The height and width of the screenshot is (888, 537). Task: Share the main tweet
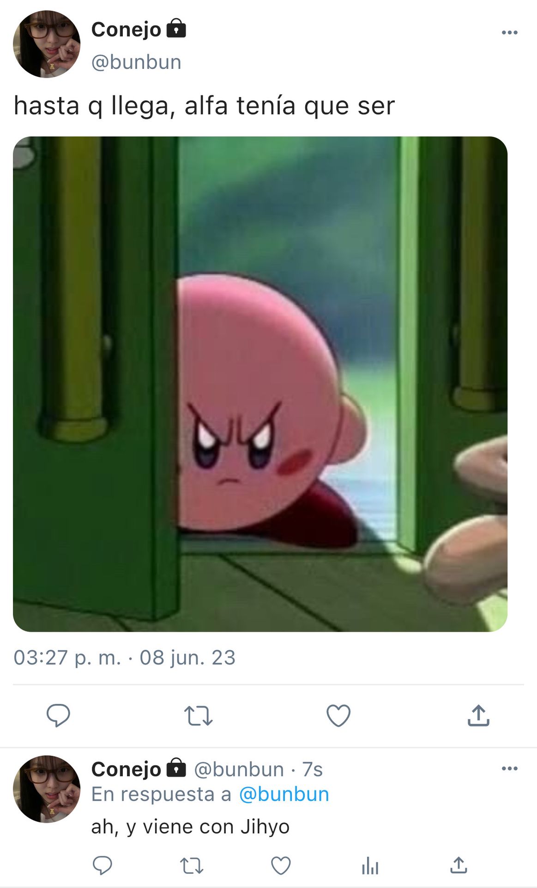click(478, 715)
